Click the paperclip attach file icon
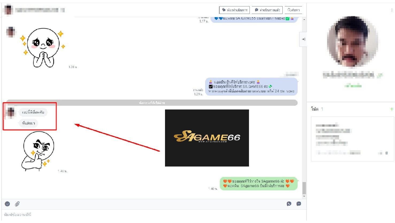The width and height of the screenshot is (395, 223). pyautogui.click(x=17, y=204)
